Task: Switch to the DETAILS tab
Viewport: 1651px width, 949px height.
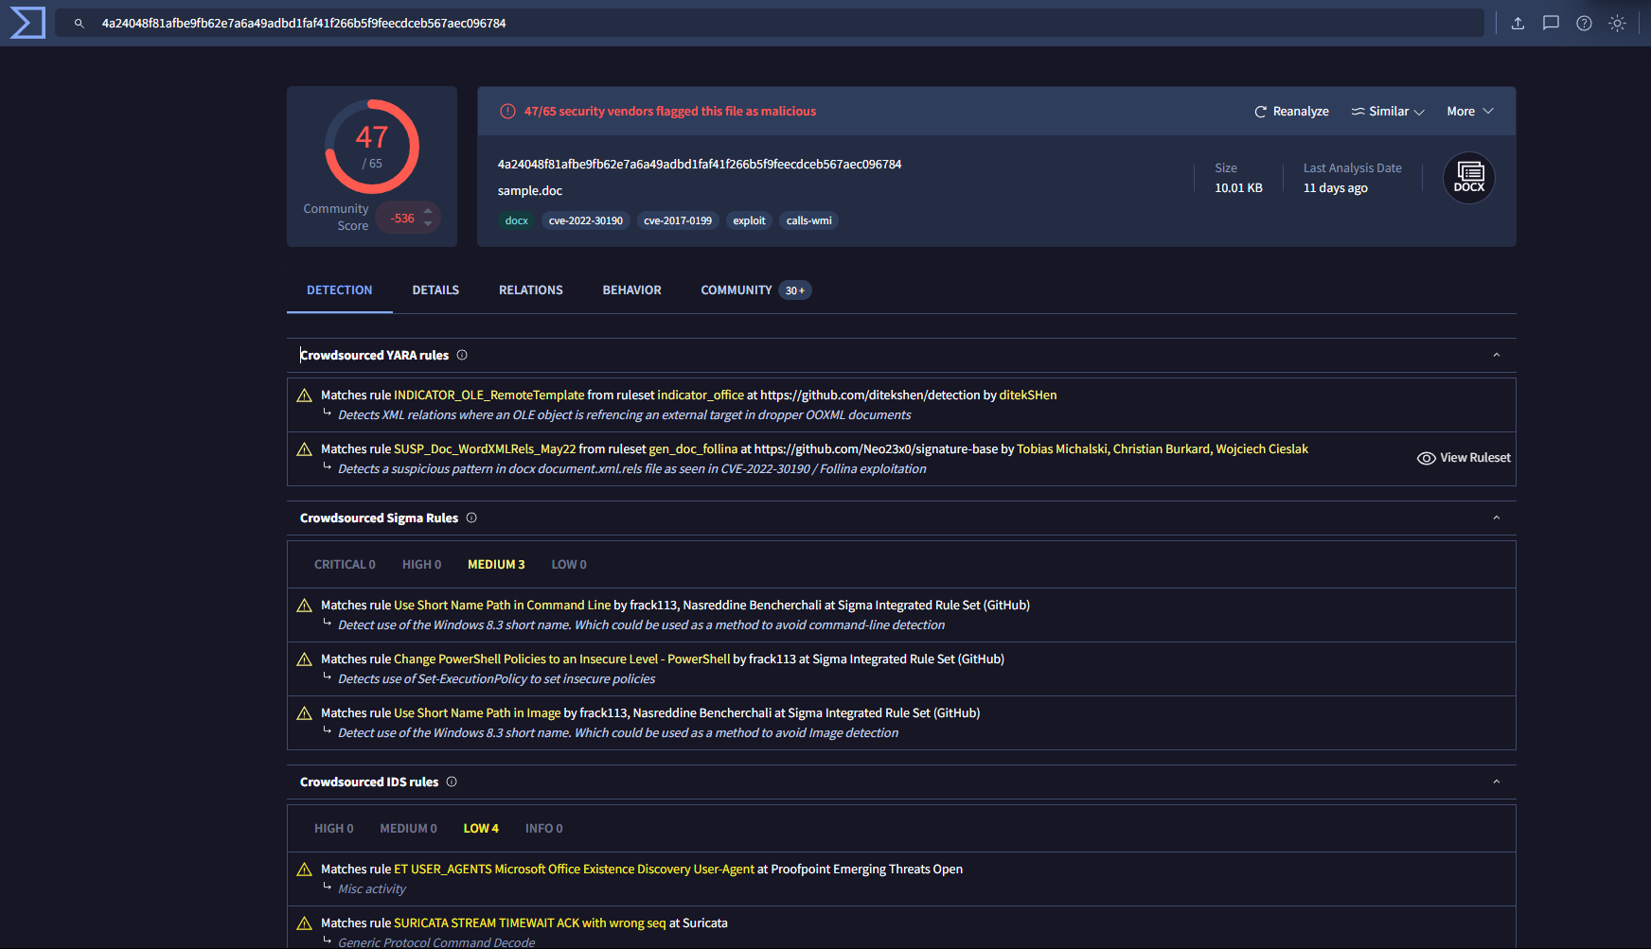Action: pos(435,290)
